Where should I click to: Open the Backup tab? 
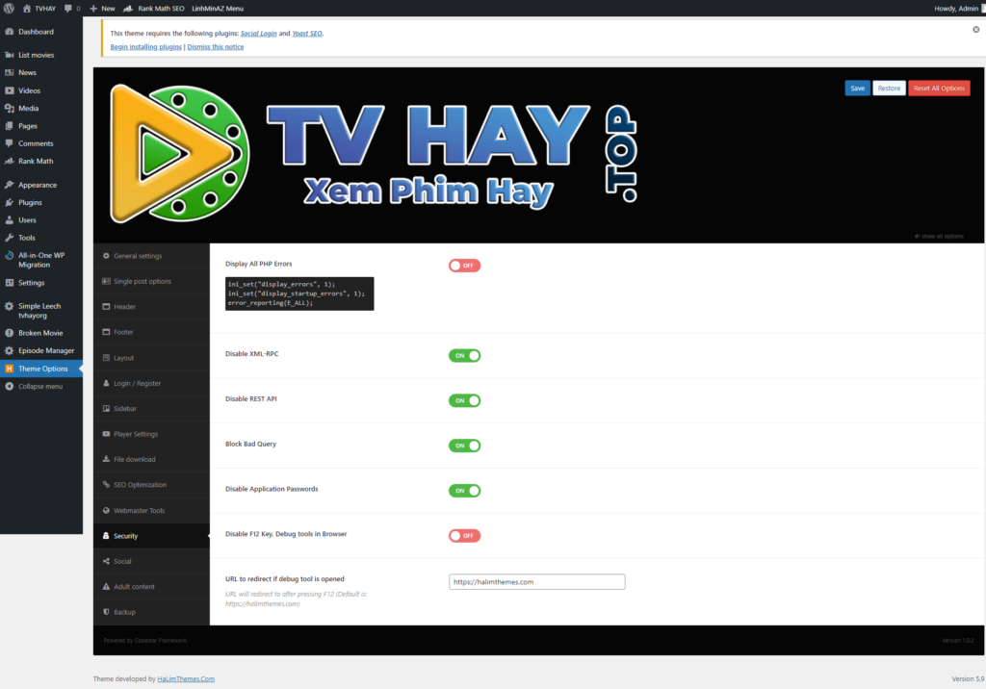tap(151, 612)
